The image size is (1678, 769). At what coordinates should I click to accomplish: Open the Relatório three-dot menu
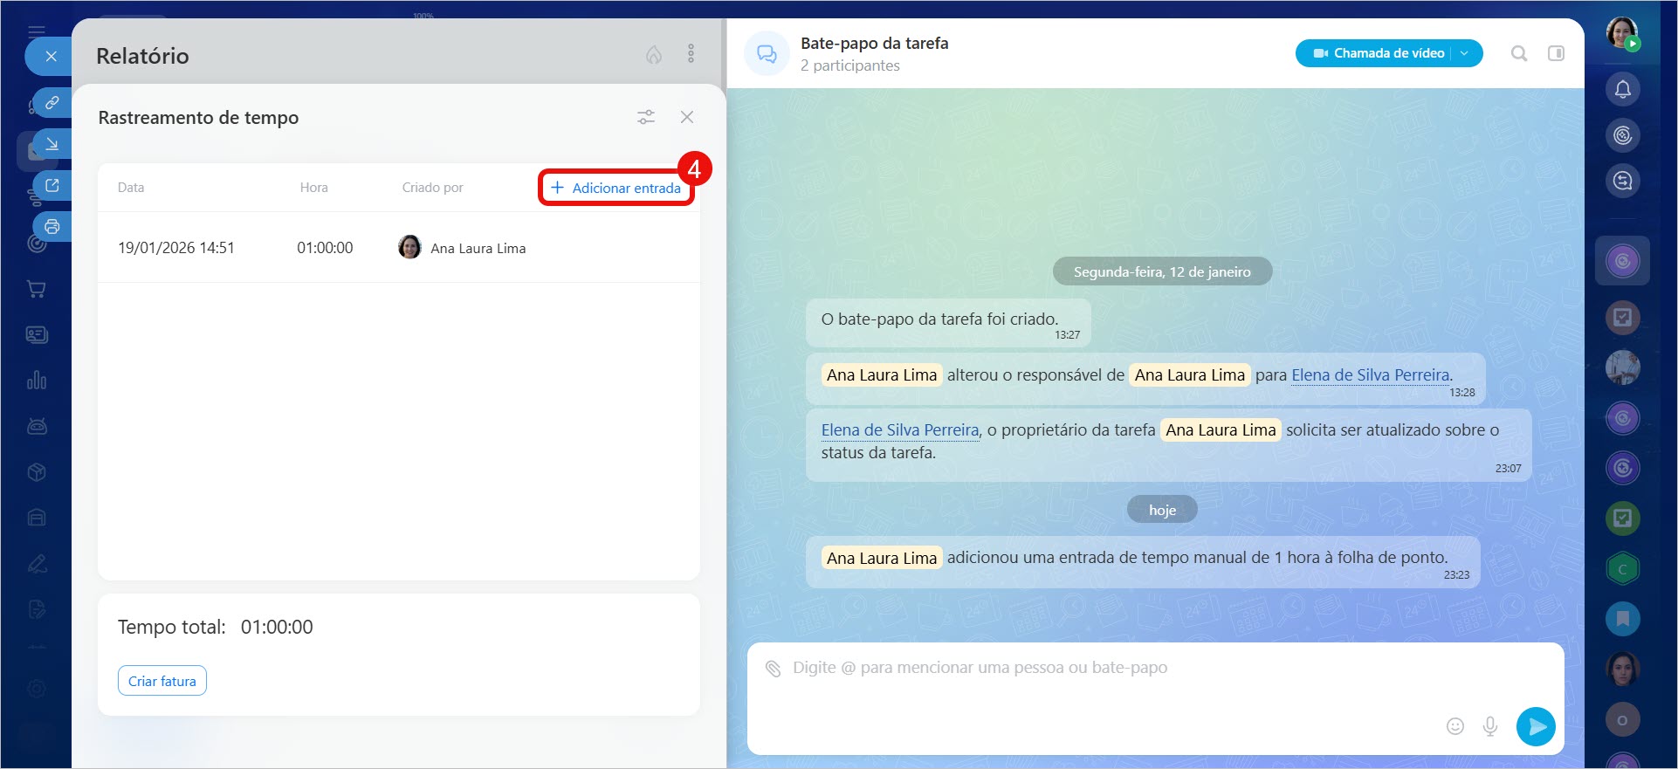(x=691, y=54)
